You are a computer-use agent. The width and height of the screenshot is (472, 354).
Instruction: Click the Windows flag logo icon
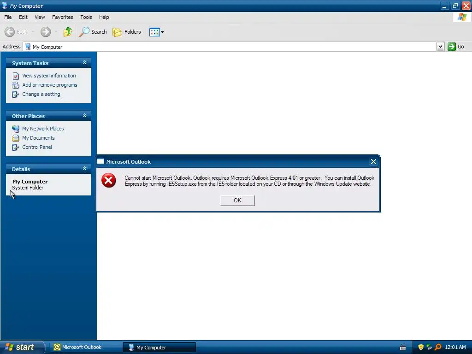462,17
